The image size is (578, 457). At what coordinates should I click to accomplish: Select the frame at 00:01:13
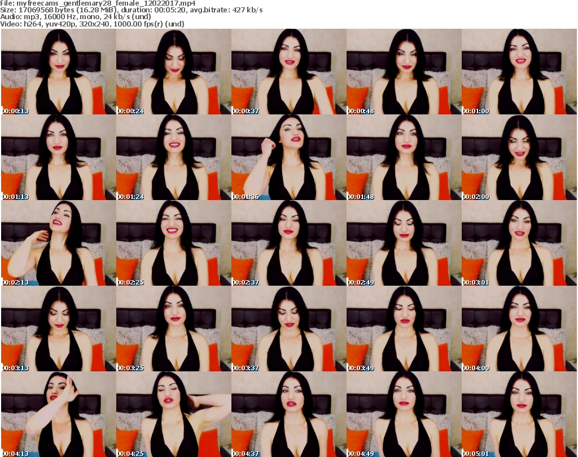tap(59, 157)
